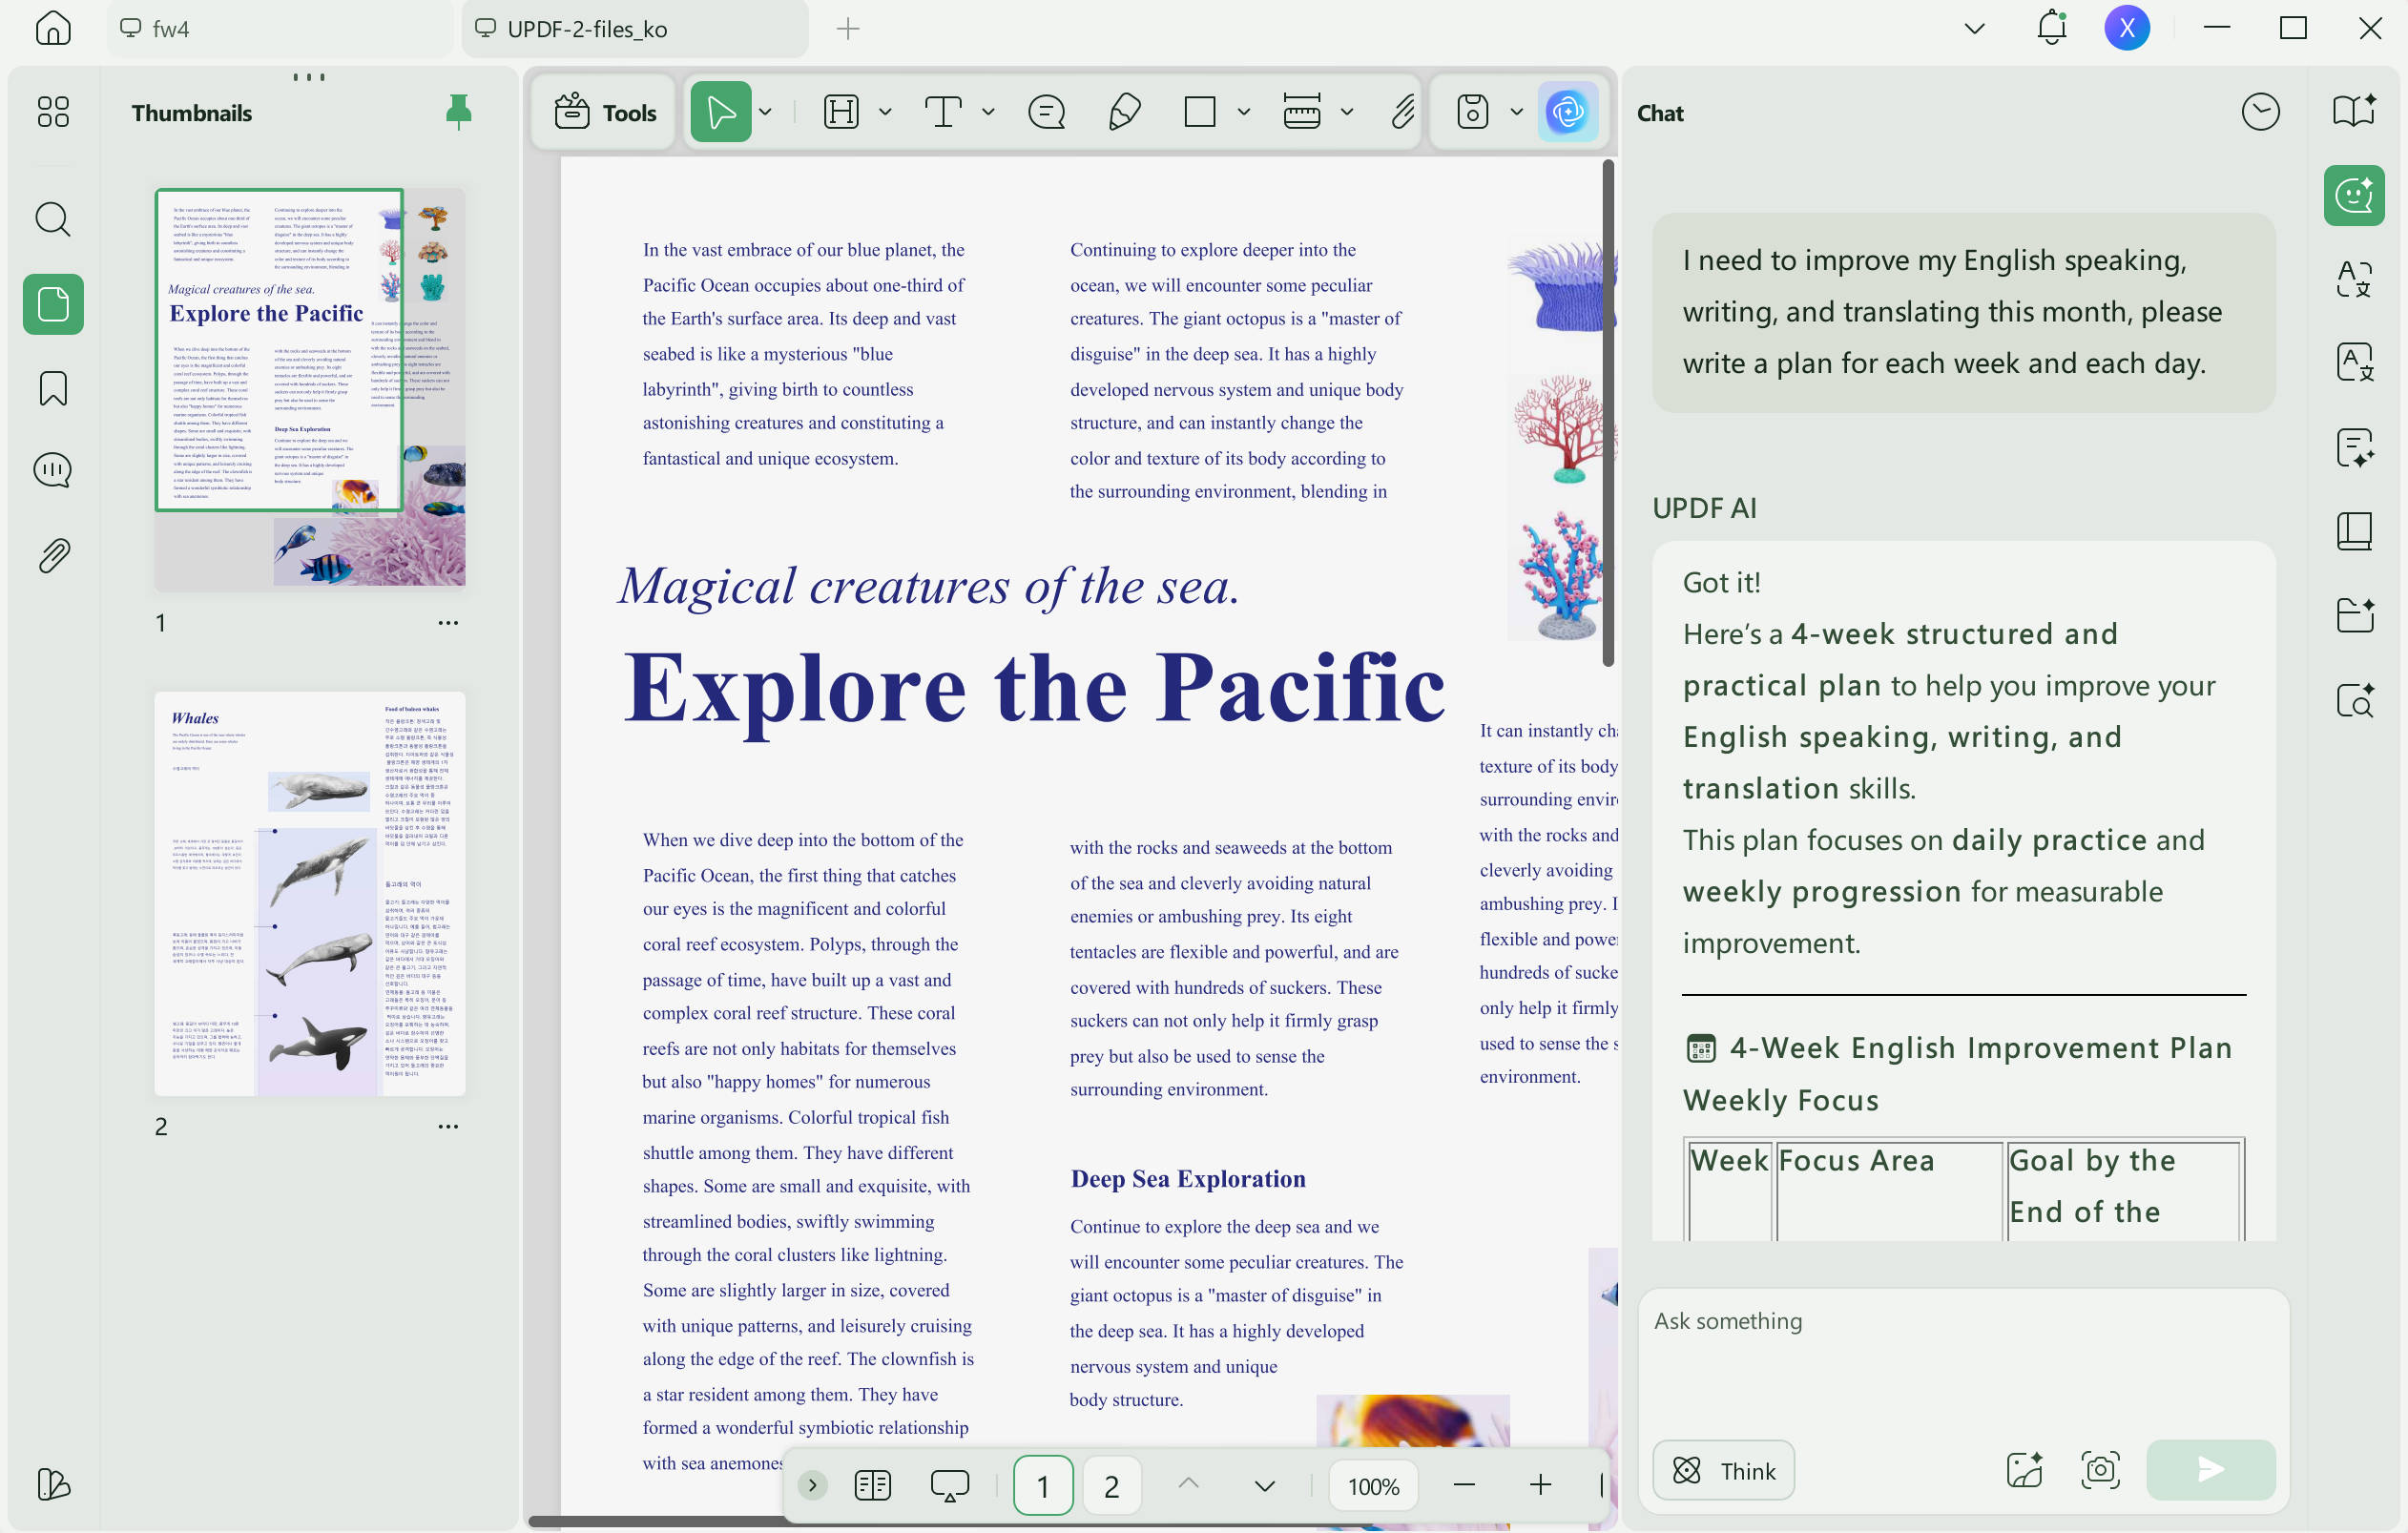Image resolution: width=2408 pixels, height=1533 pixels.
Task: Select the AI chat mode icon
Action: (2354, 195)
